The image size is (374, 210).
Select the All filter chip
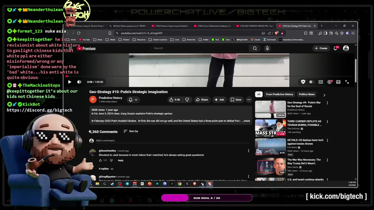coord(259,94)
